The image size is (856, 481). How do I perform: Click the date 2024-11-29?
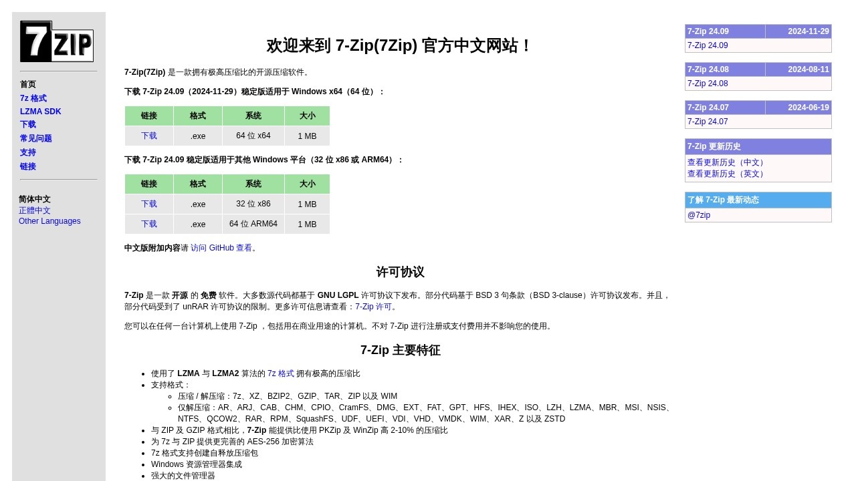point(809,31)
